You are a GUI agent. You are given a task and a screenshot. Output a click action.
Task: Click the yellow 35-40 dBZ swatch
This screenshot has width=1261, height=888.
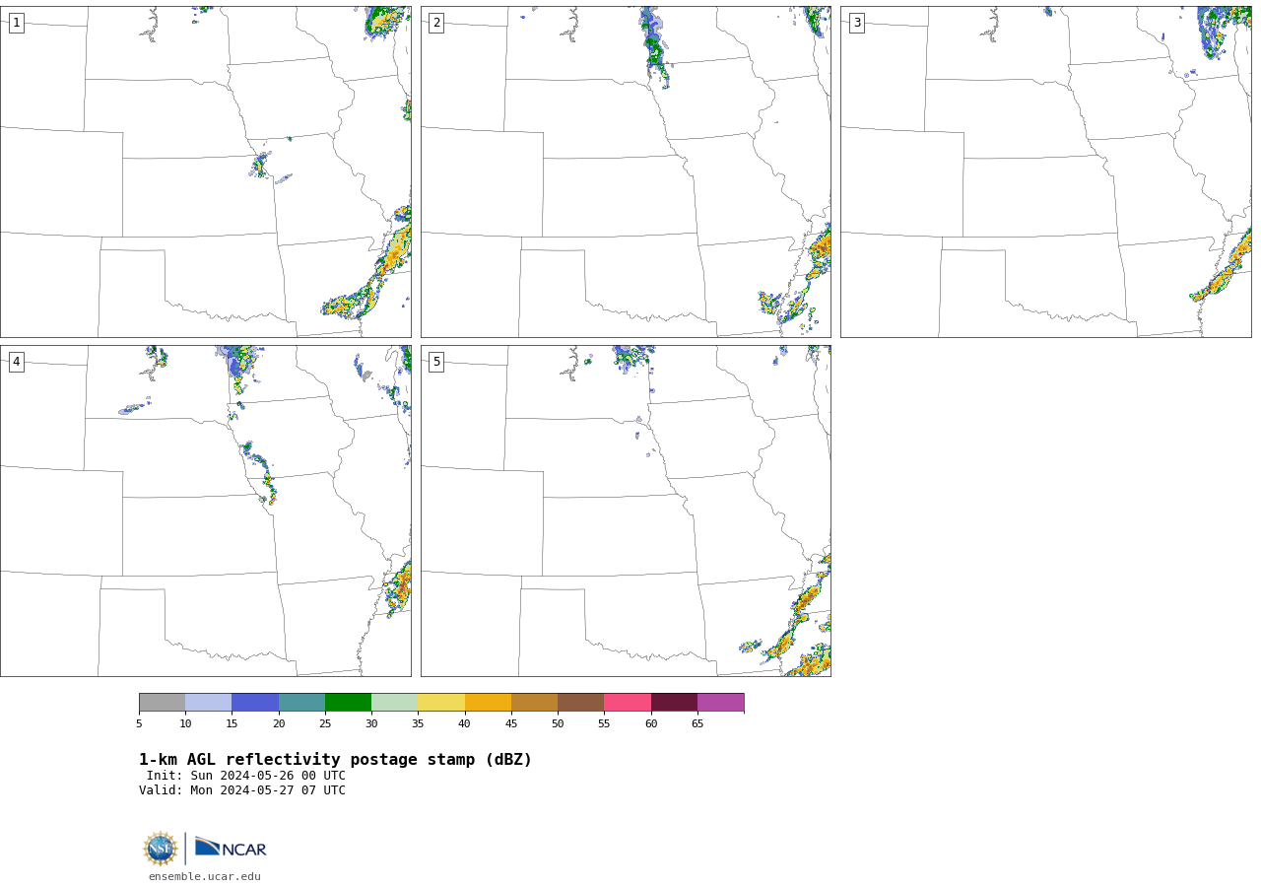[441, 703]
